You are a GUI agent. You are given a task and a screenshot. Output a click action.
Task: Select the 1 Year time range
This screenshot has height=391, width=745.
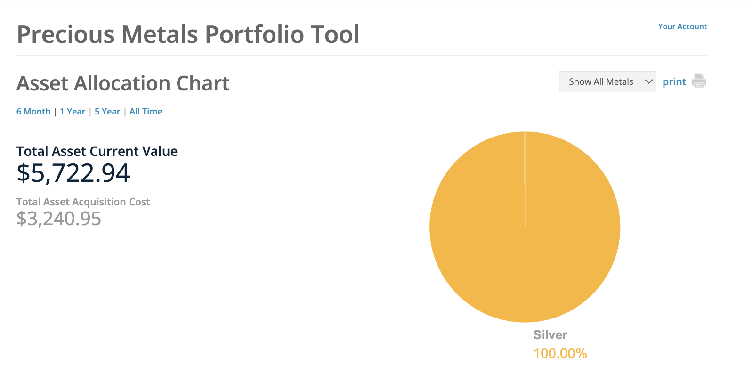(73, 111)
